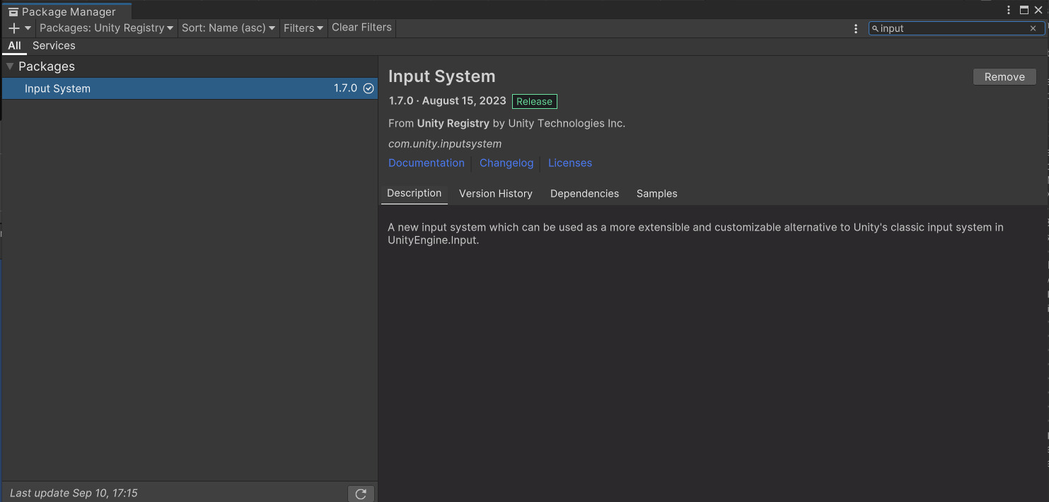Viewport: 1049px width, 502px height.
Task: Open the add package dropdown arrow
Action: click(28, 28)
